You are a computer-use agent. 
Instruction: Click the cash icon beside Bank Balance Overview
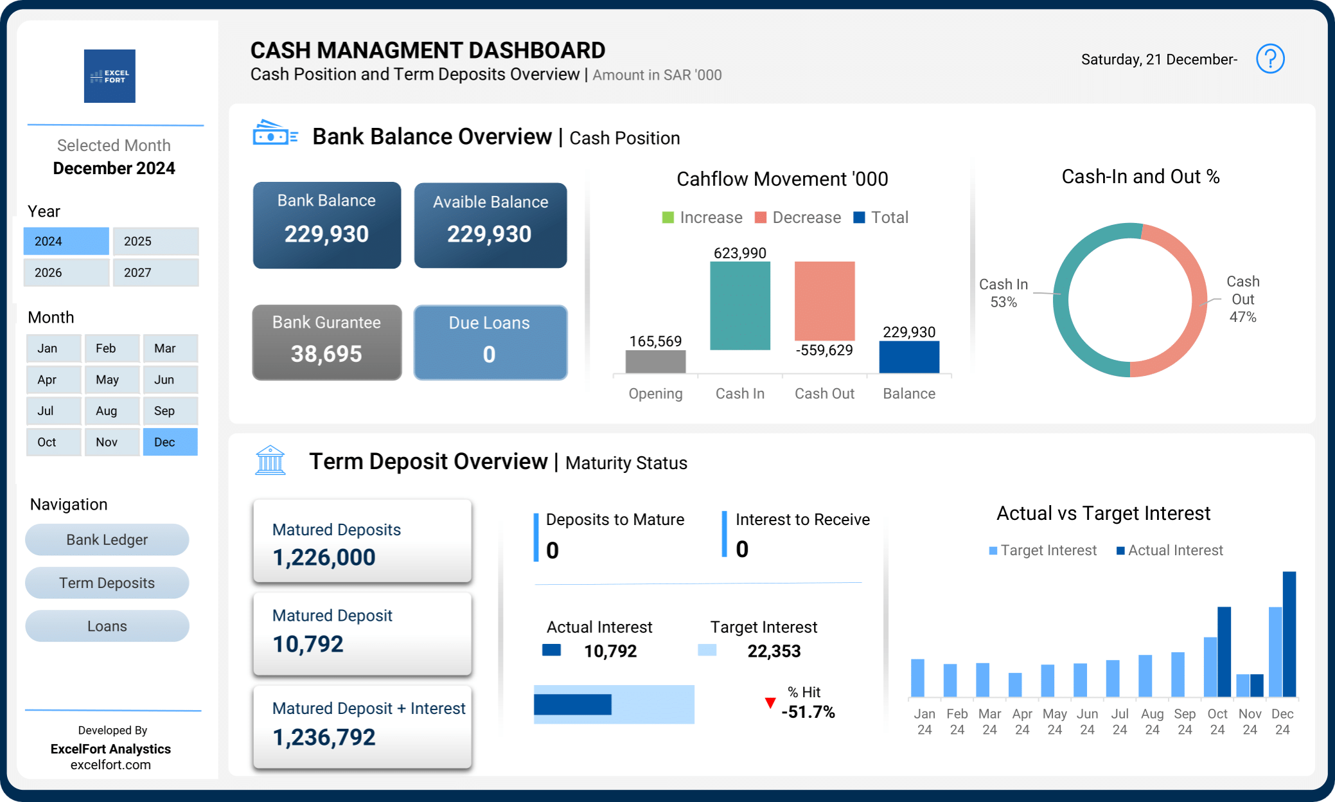275,134
